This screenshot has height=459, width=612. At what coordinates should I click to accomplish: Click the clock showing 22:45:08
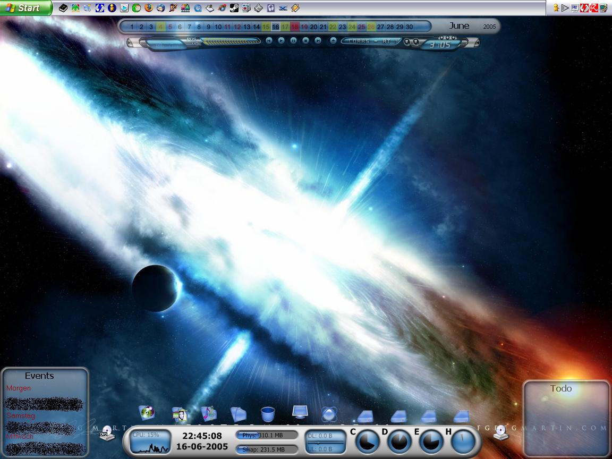click(x=202, y=436)
